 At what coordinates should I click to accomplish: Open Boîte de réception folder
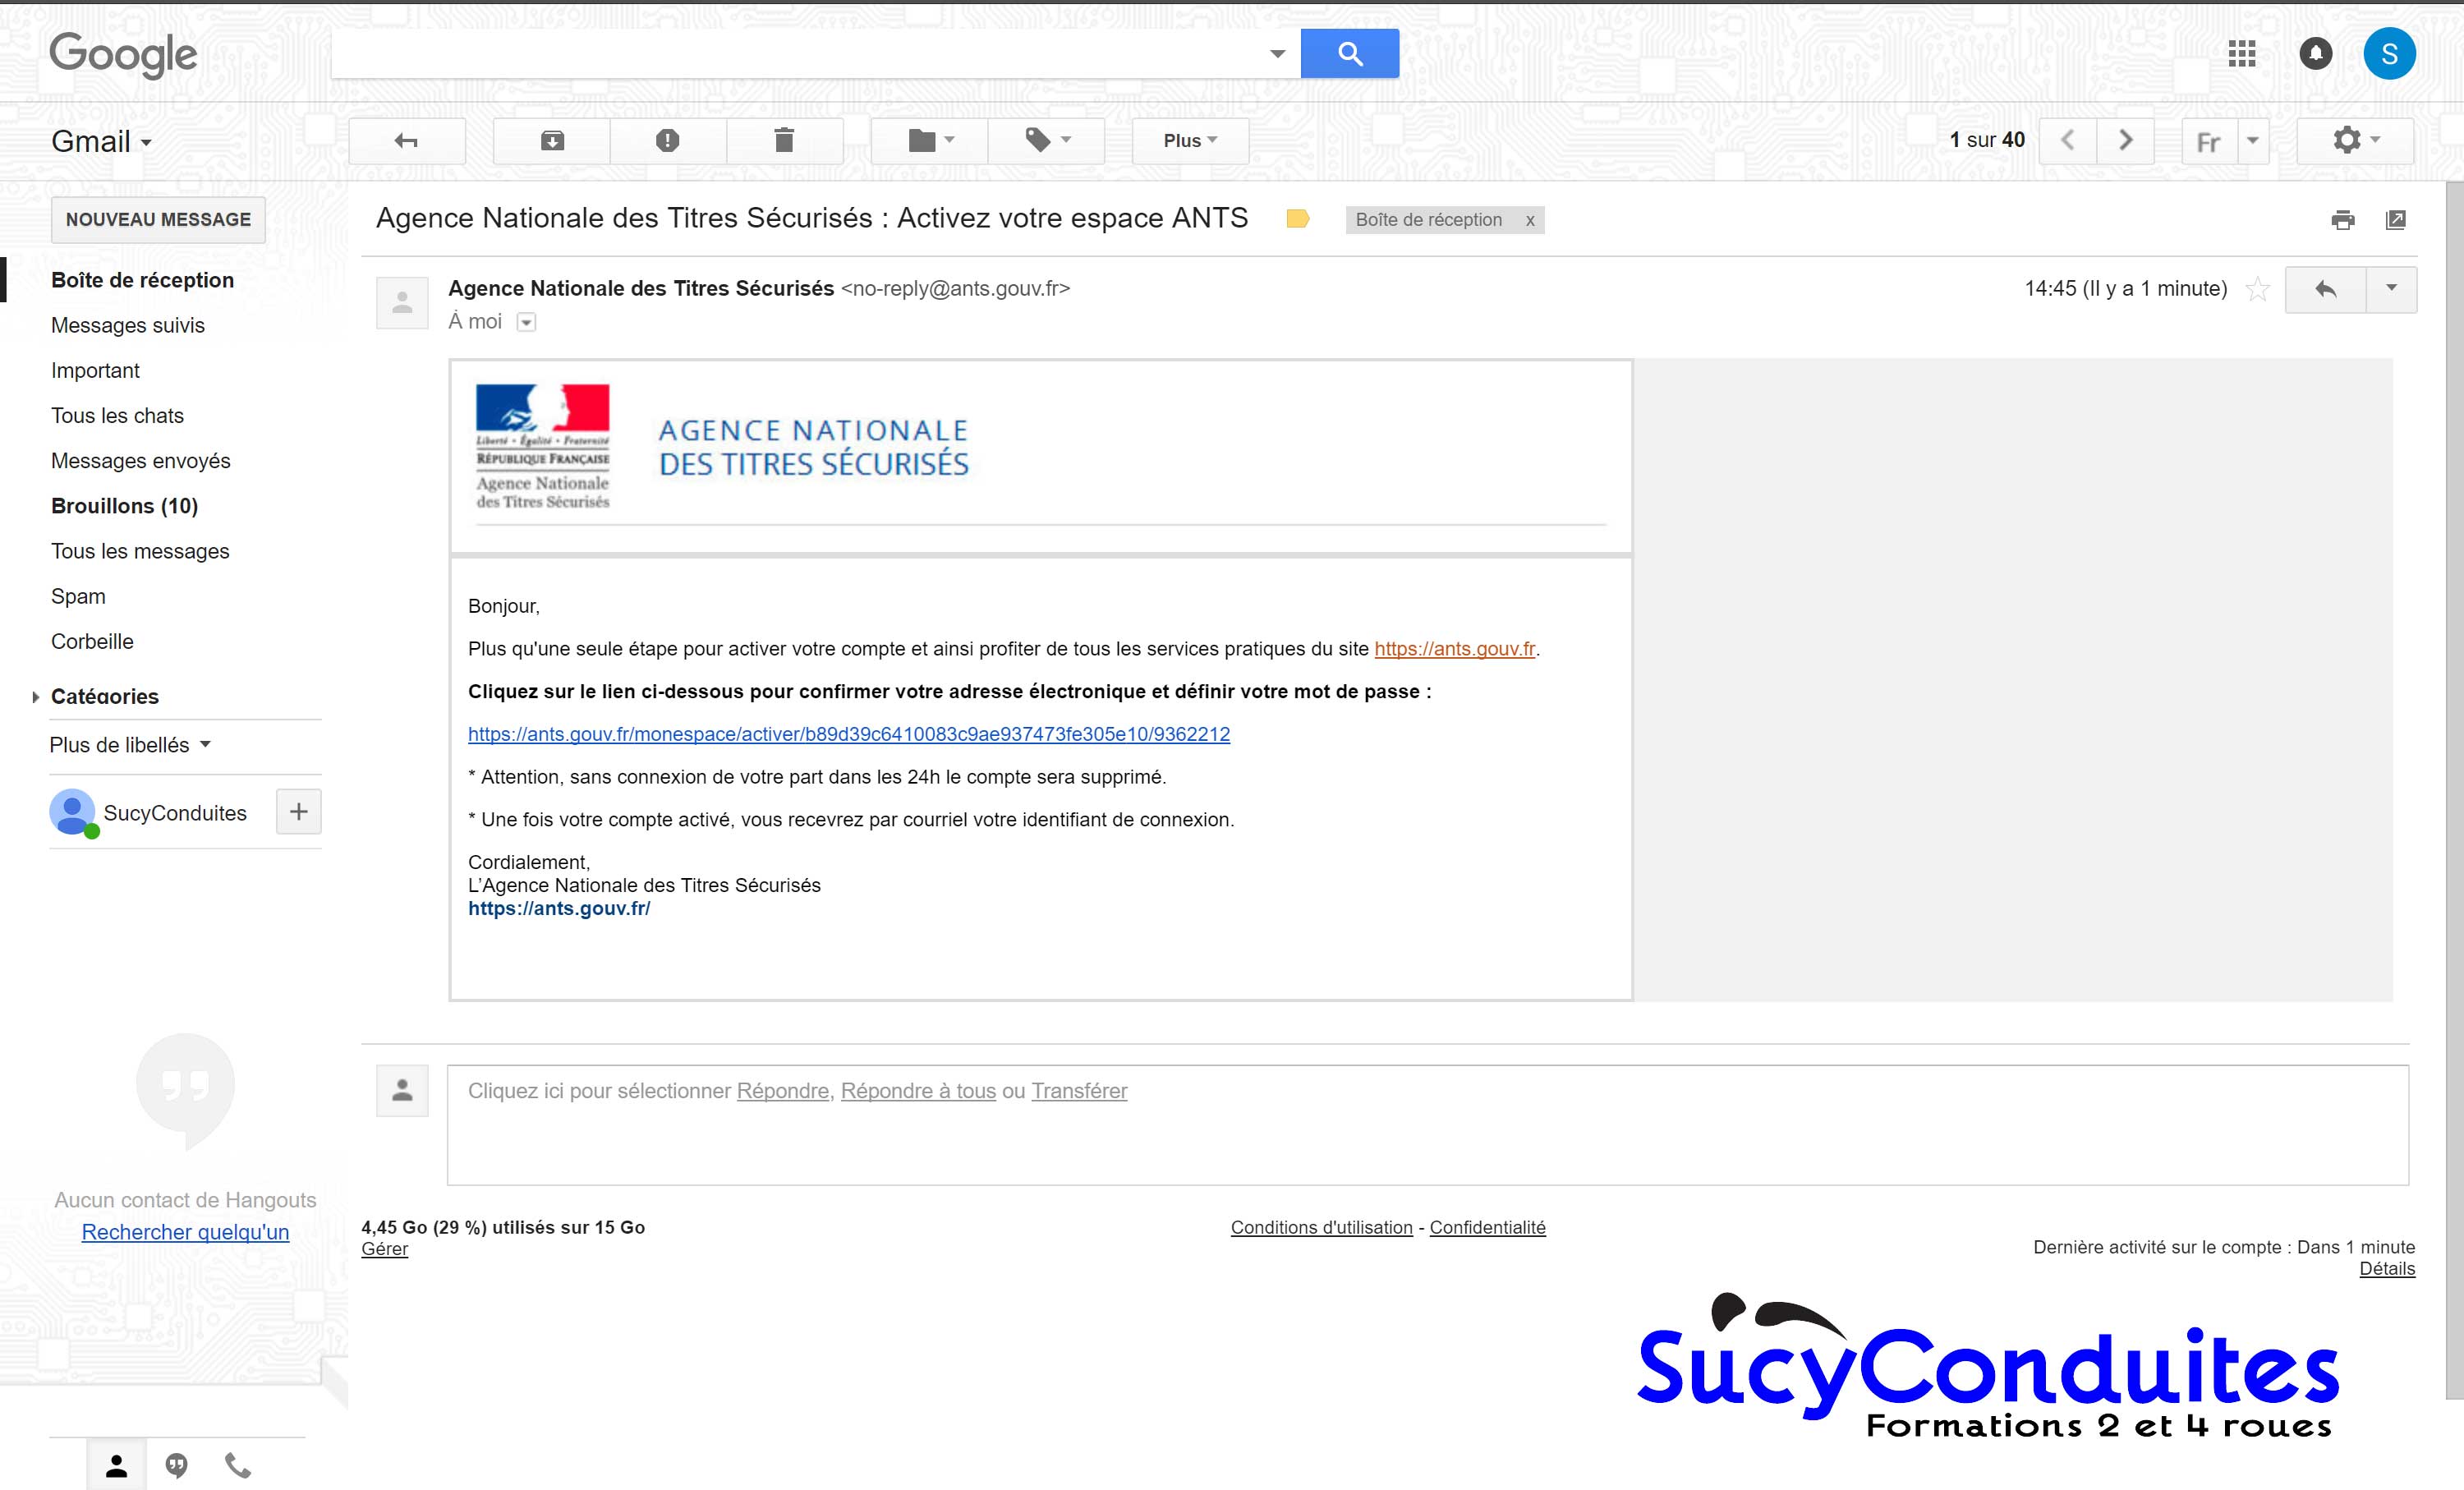(x=142, y=280)
